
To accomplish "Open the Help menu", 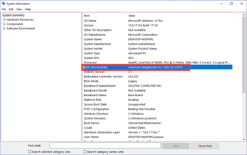I will click(28, 9).
